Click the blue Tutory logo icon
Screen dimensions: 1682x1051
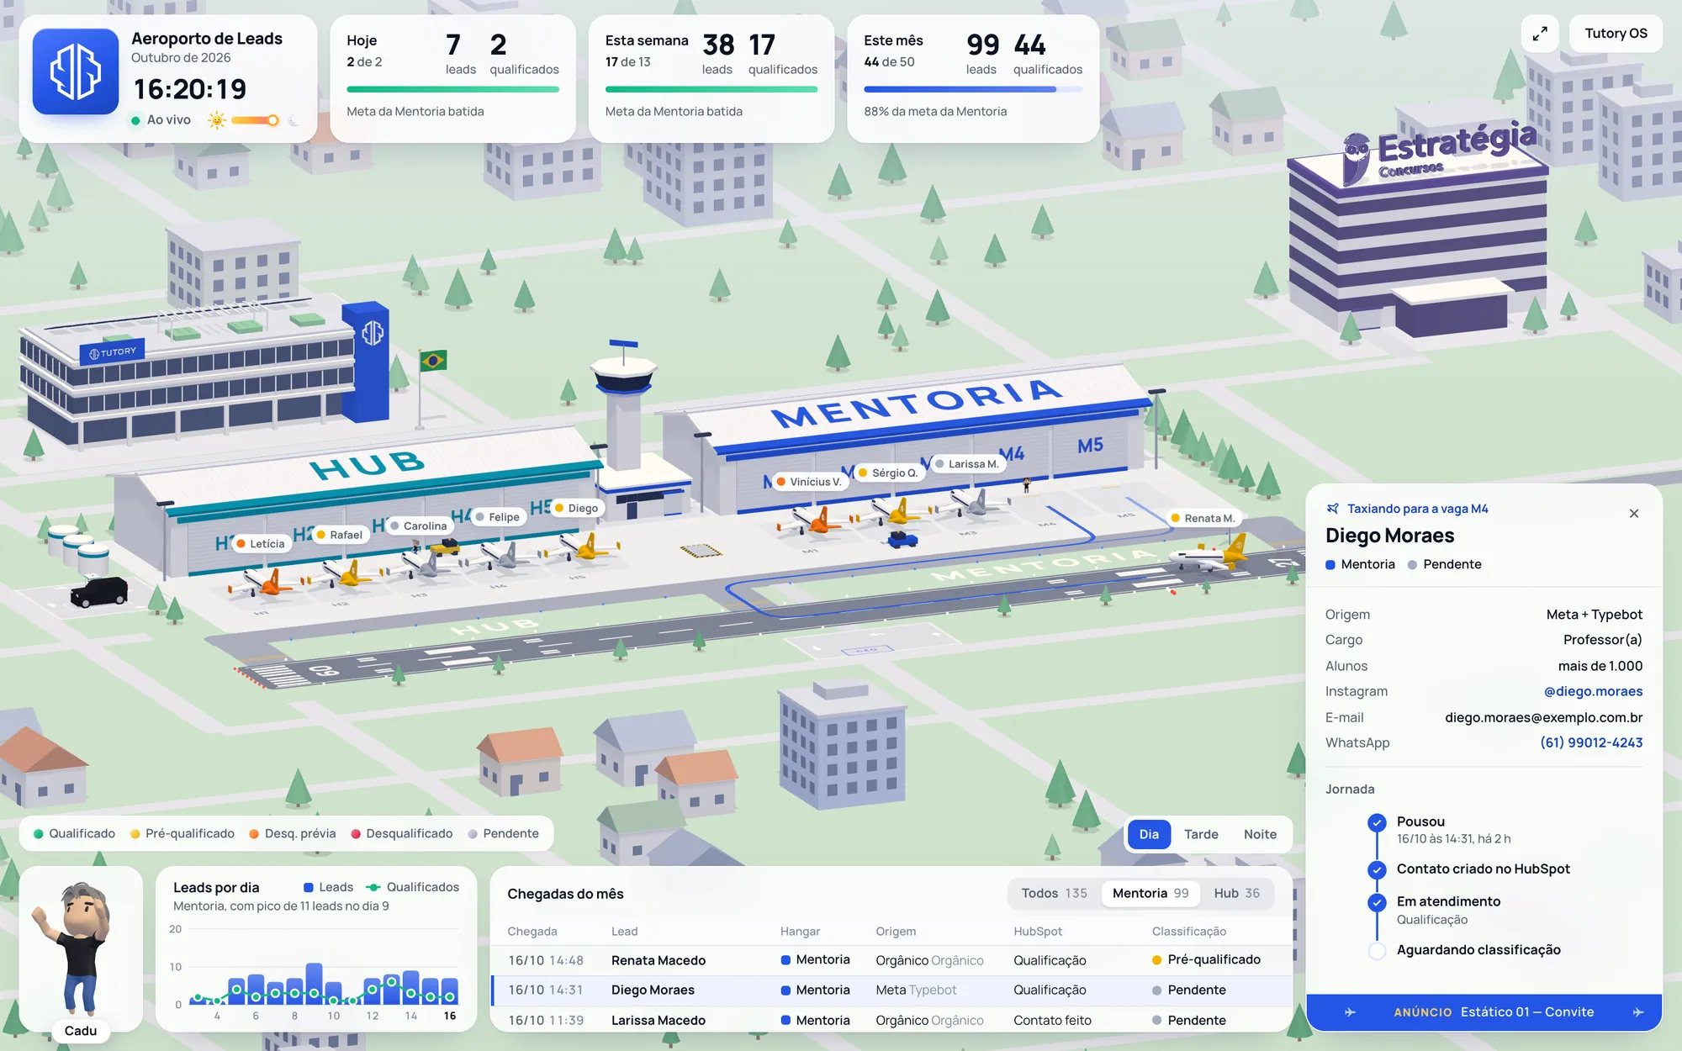[x=76, y=71]
